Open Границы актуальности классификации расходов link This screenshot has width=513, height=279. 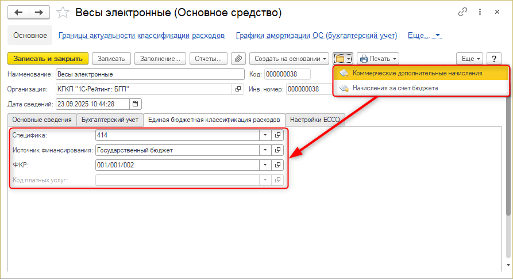pyautogui.click(x=141, y=36)
